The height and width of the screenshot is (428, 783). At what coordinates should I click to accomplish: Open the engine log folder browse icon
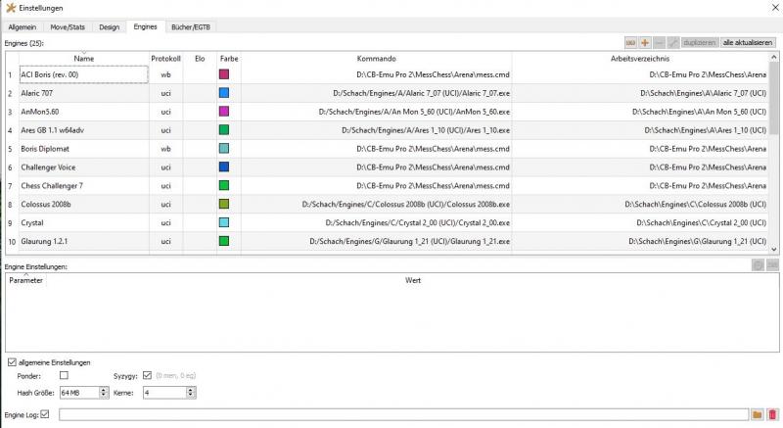[x=758, y=414]
